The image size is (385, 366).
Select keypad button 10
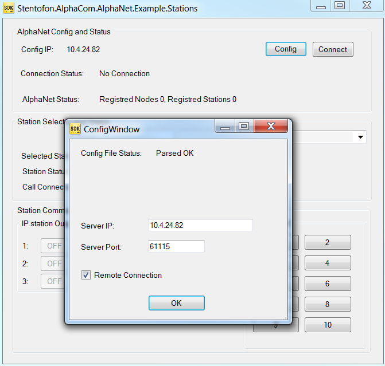click(328, 325)
